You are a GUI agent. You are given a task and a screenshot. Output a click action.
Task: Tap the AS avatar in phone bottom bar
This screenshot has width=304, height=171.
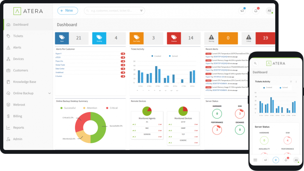pos(296,160)
